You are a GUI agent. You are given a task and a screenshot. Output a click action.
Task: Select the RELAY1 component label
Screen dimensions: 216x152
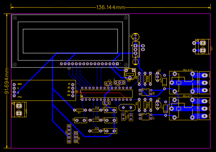pos(187,96)
